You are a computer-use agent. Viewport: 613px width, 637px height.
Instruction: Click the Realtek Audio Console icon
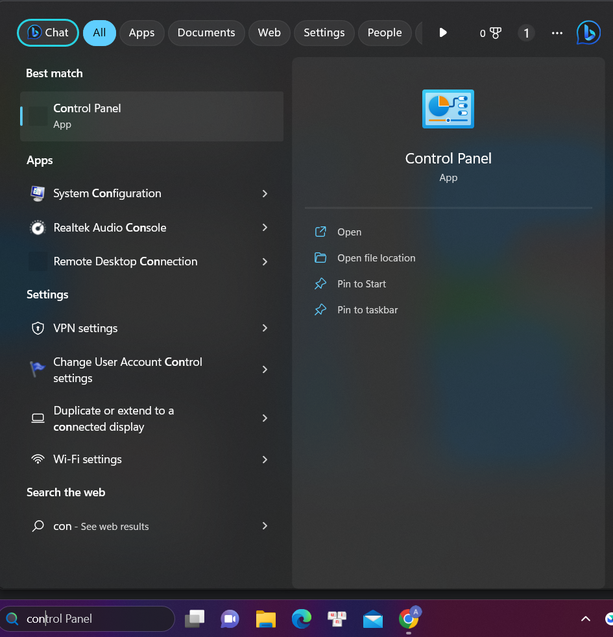[x=38, y=228]
